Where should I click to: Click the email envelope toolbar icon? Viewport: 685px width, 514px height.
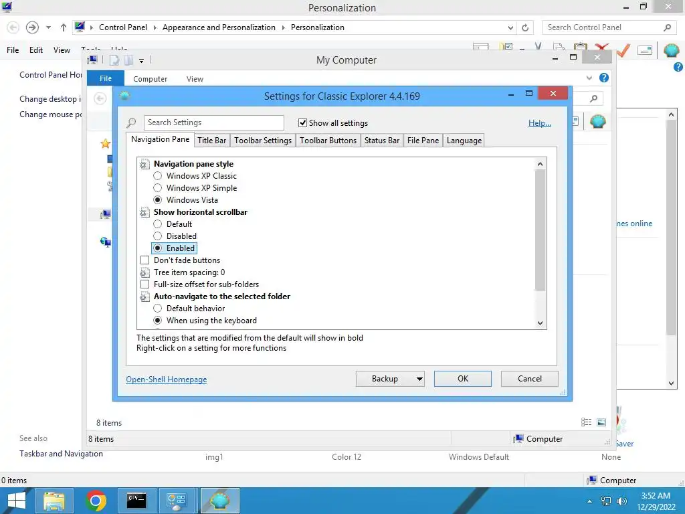[645, 51]
